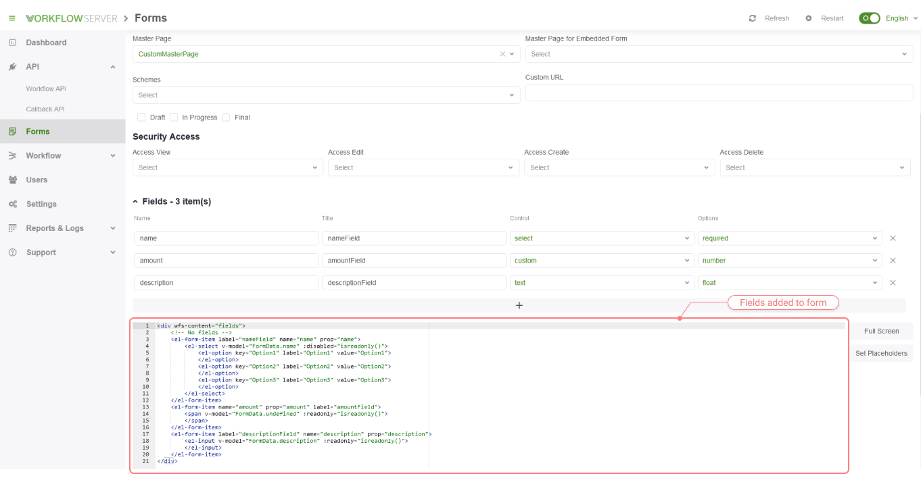Toggle the top-bar green switch

click(870, 18)
